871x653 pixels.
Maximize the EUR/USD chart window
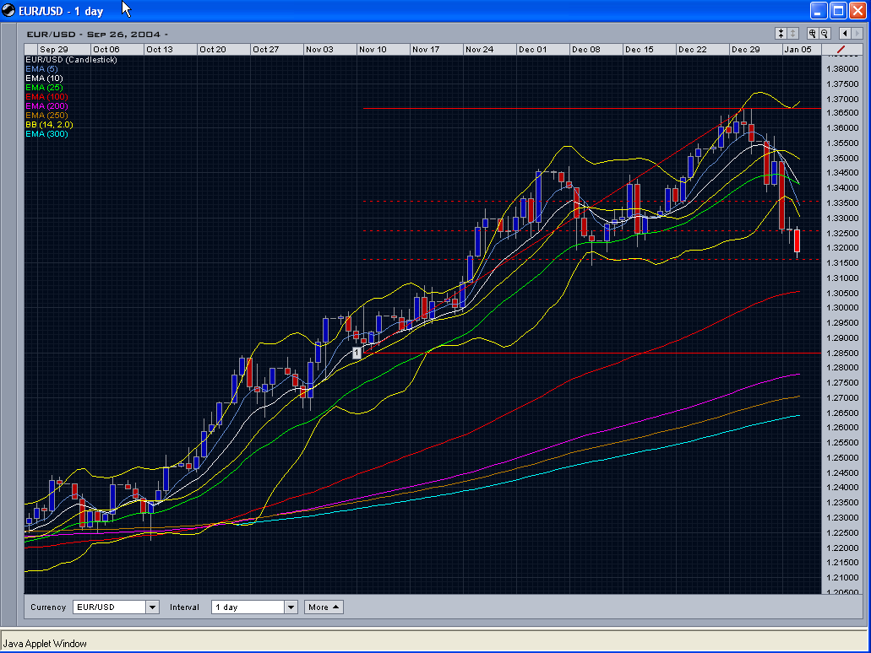pyautogui.click(x=839, y=10)
